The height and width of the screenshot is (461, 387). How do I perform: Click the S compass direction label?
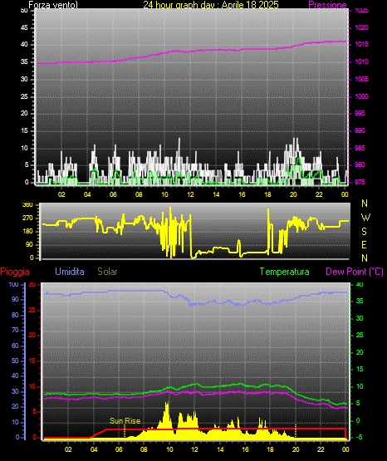point(364,232)
